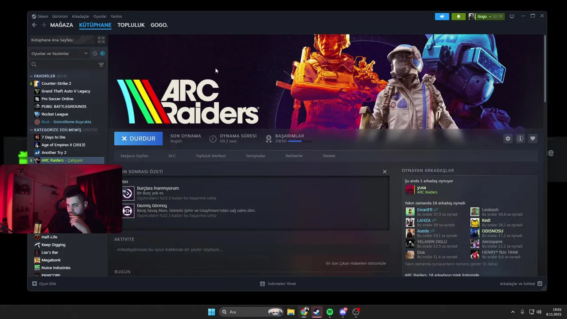Viewport: 567px width, 319px height.
Task: Open File Explorer from taskbar
Action: (291, 312)
